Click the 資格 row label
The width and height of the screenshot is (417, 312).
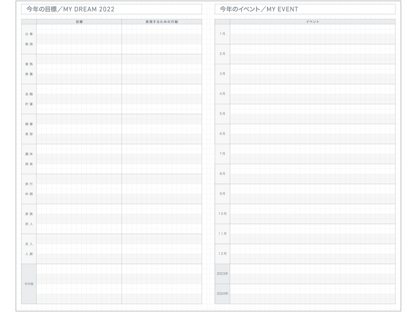pyautogui.click(x=29, y=64)
